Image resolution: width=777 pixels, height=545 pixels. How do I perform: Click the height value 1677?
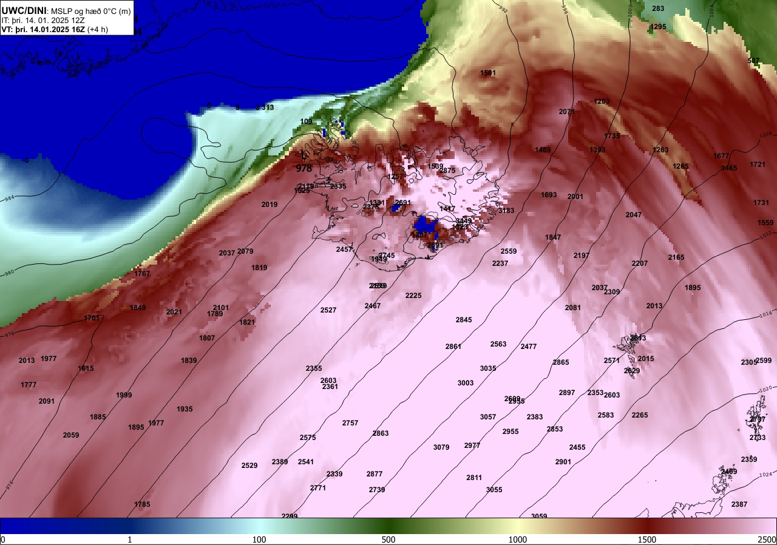pyautogui.click(x=721, y=156)
